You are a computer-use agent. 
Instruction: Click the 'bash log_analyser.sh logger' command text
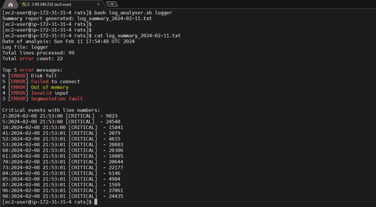pyautogui.click(x=133, y=13)
